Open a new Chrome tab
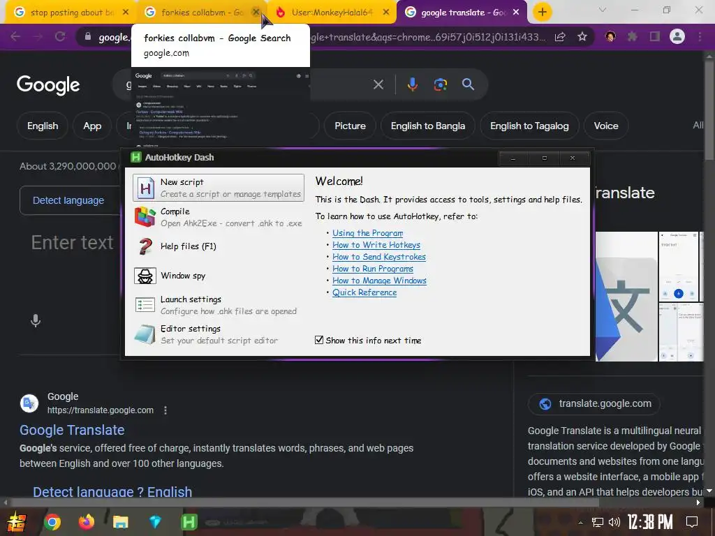 pos(542,13)
